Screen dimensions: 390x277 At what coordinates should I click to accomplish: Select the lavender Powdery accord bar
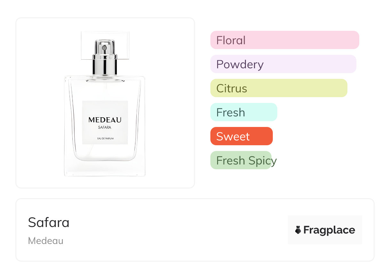coord(283,64)
